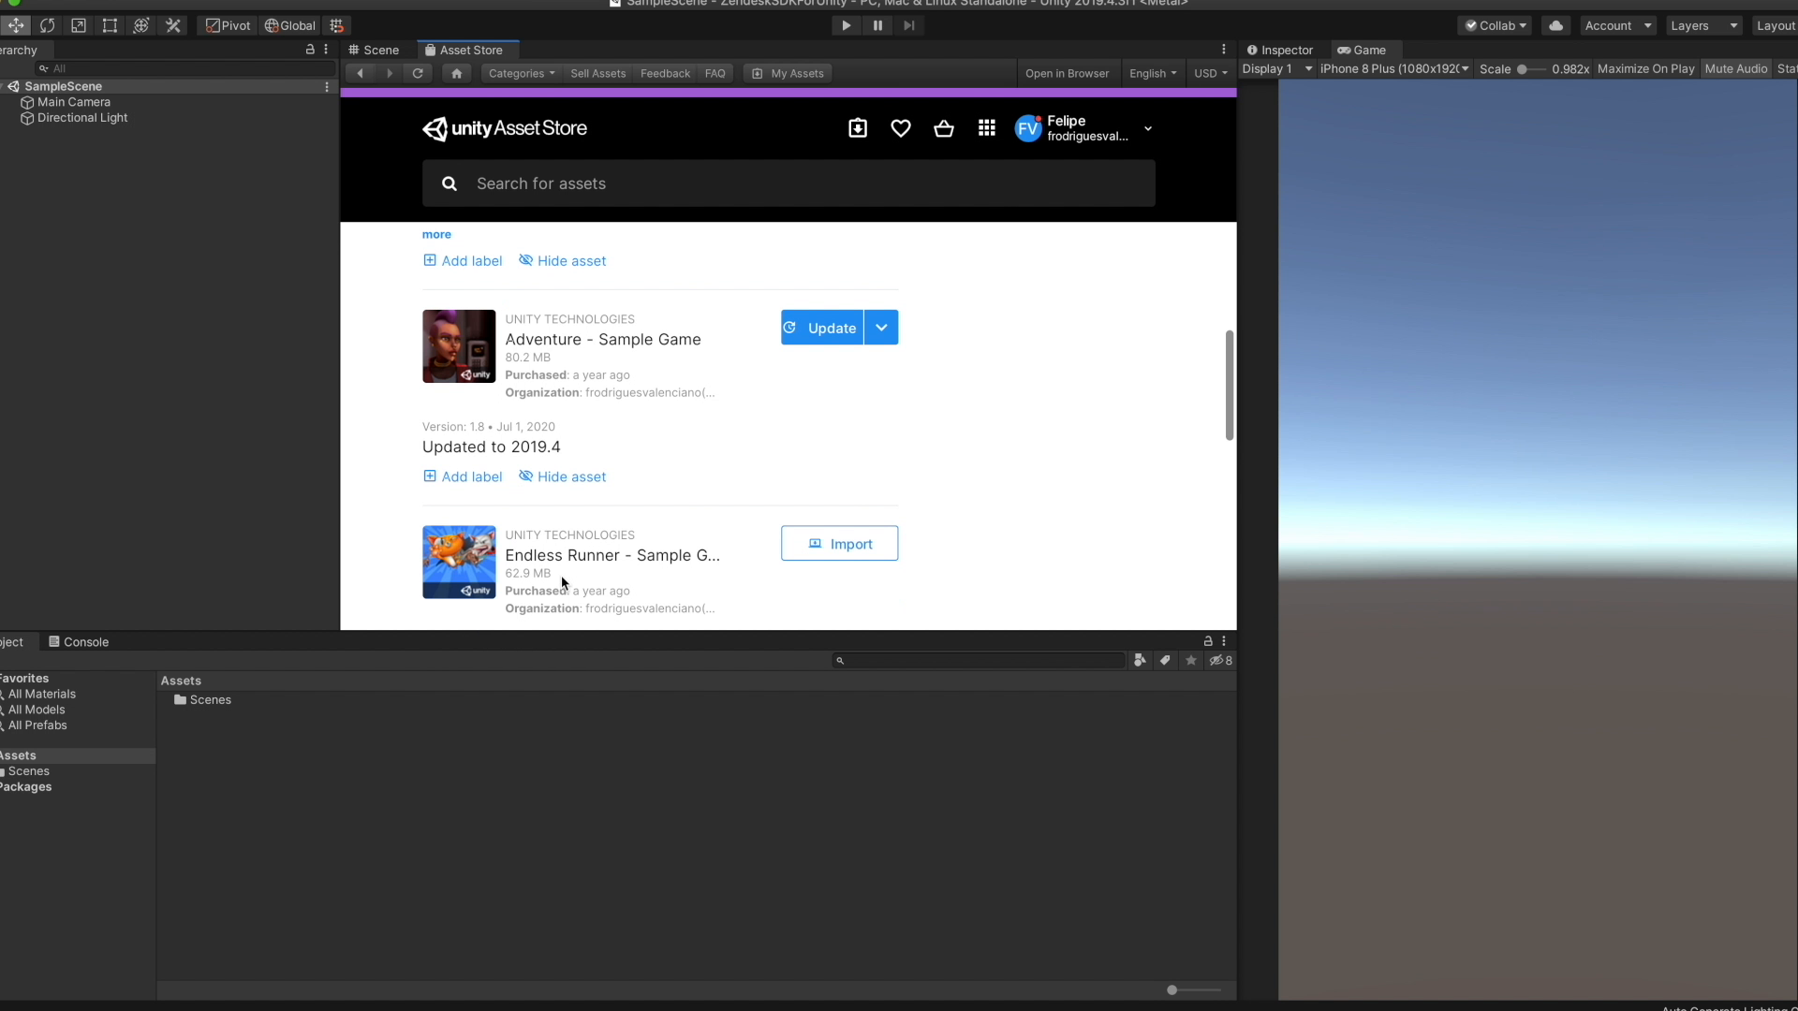Expand Felipe user account menu

pyautogui.click(x=1148, y=129)
